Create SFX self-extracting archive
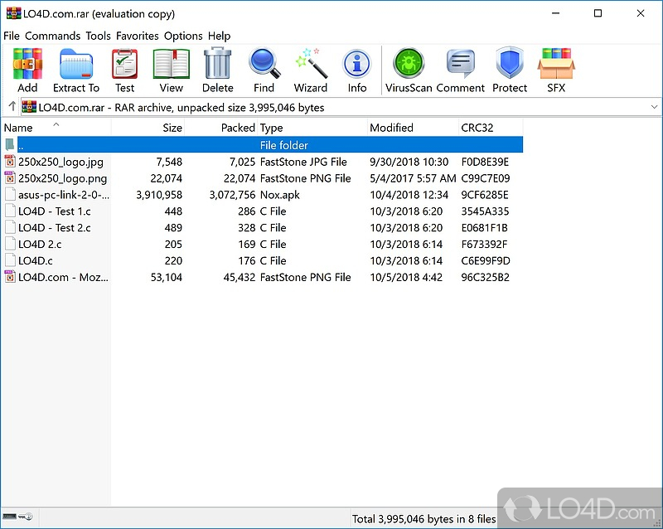This screenshot has height=529, width=663. (556, 70)
